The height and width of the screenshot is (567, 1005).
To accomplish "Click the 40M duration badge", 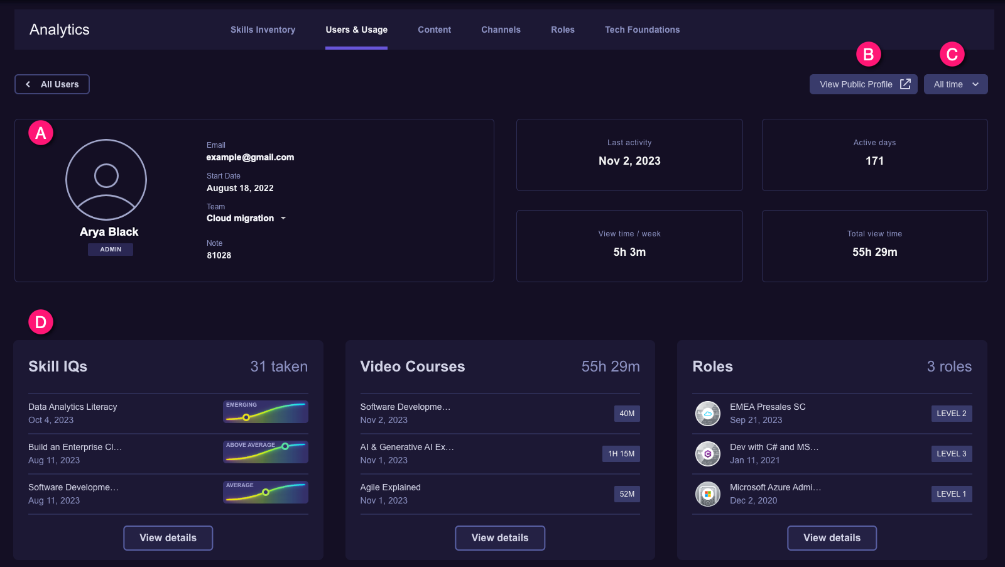I will tap(627, 414).
